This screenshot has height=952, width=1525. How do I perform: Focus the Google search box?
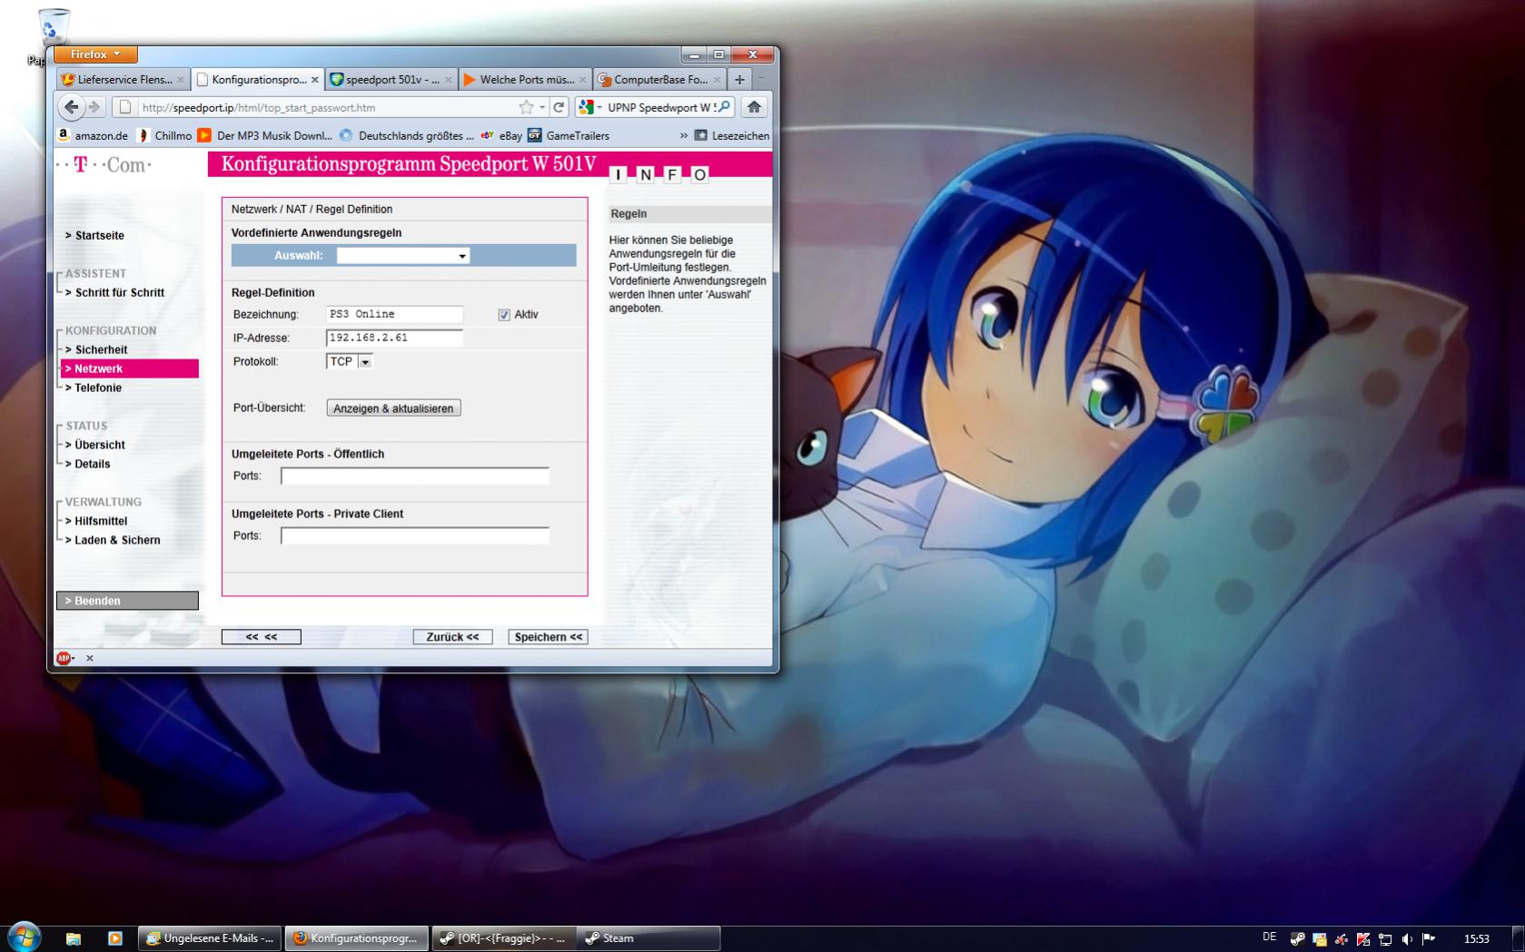click(x=660, y=107)
